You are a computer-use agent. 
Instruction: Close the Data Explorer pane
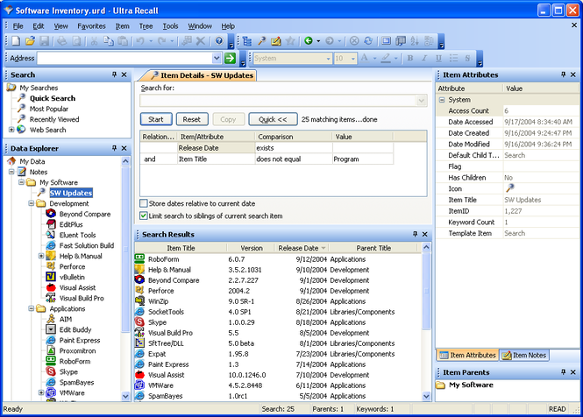pyautogui.click(x=124, y=148)
